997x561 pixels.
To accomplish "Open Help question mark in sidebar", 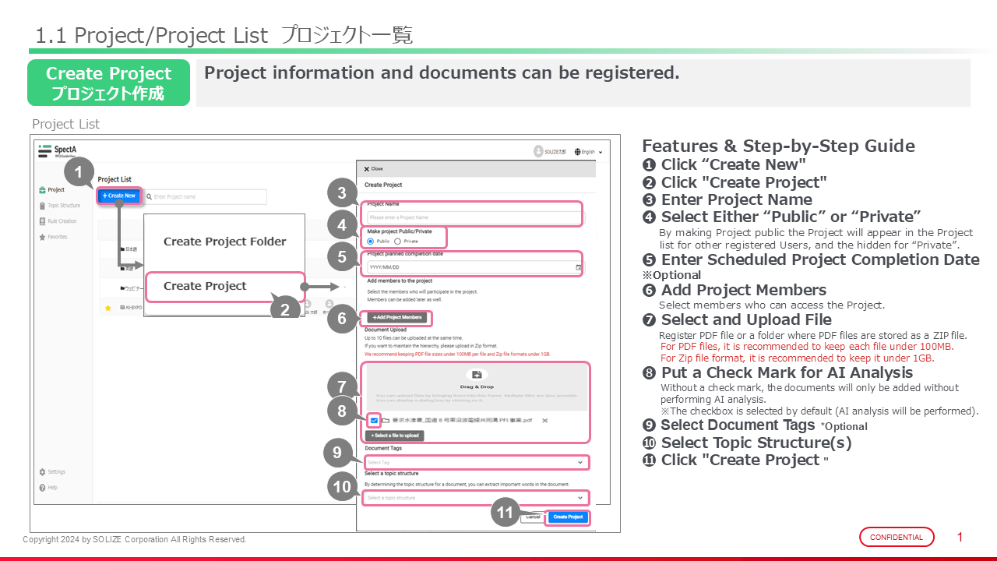I will coord(42,488).
